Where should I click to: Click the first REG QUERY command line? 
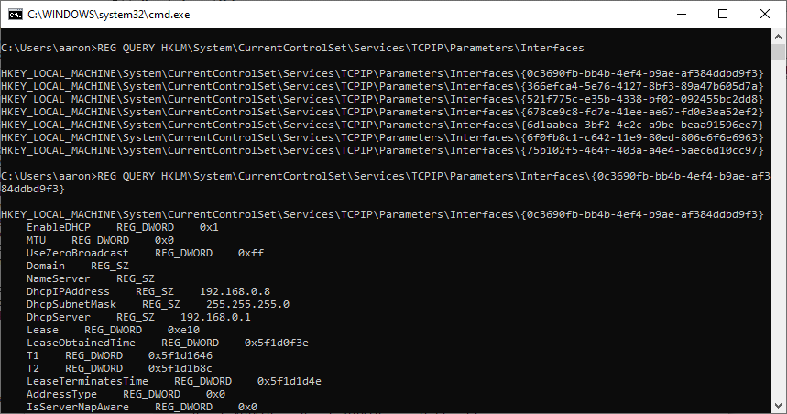(292, 49)
